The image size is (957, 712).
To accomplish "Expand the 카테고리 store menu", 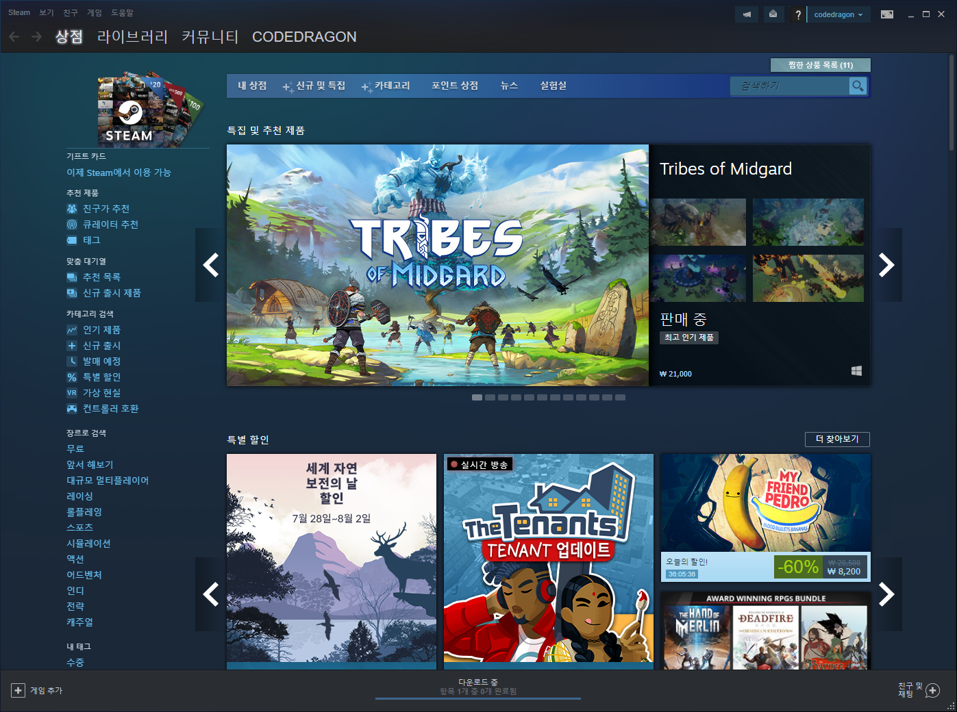I will [386, 86].
